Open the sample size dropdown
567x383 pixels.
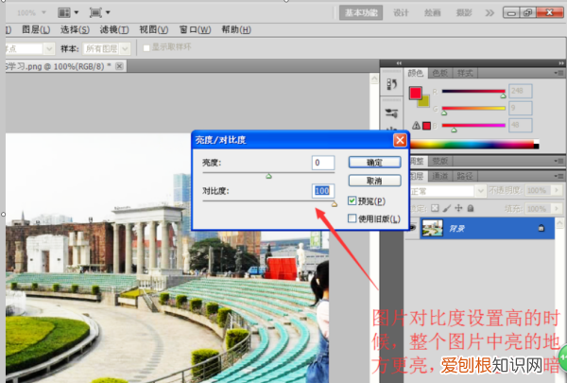click(x=49, y=48)
